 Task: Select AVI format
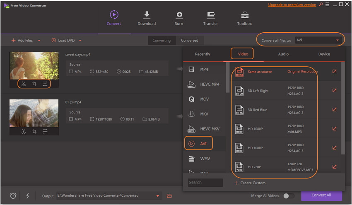pos(204,143)
